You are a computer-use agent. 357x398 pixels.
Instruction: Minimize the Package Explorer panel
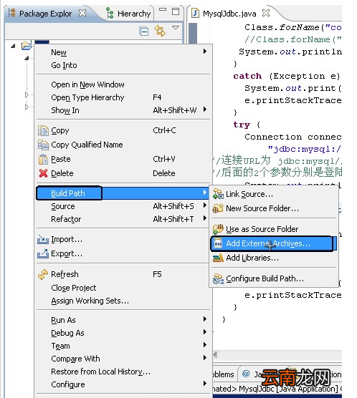pyautogui.click(x=163, y=9)
